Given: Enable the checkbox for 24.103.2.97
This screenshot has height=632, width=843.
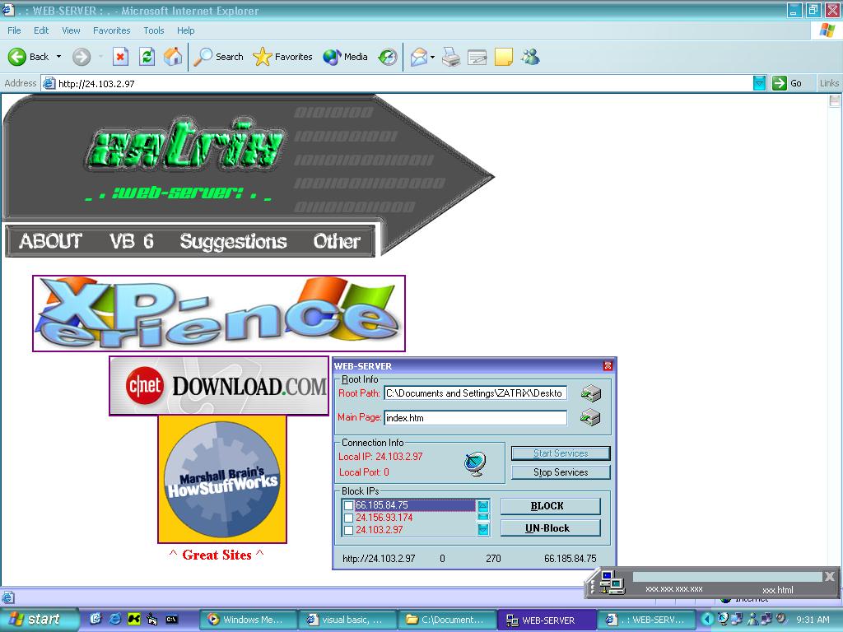Looking at the screenshot, I should pos(349,531).
